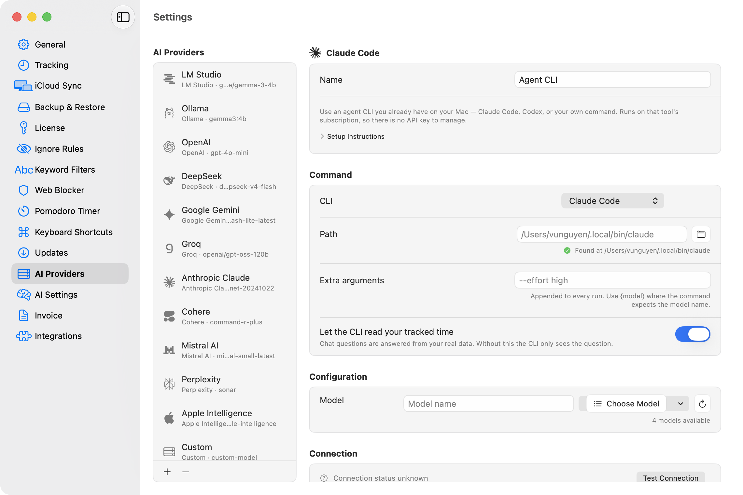Click the Model name input field
The width and height of the screenshot is (743, 495).
(488, 404)
